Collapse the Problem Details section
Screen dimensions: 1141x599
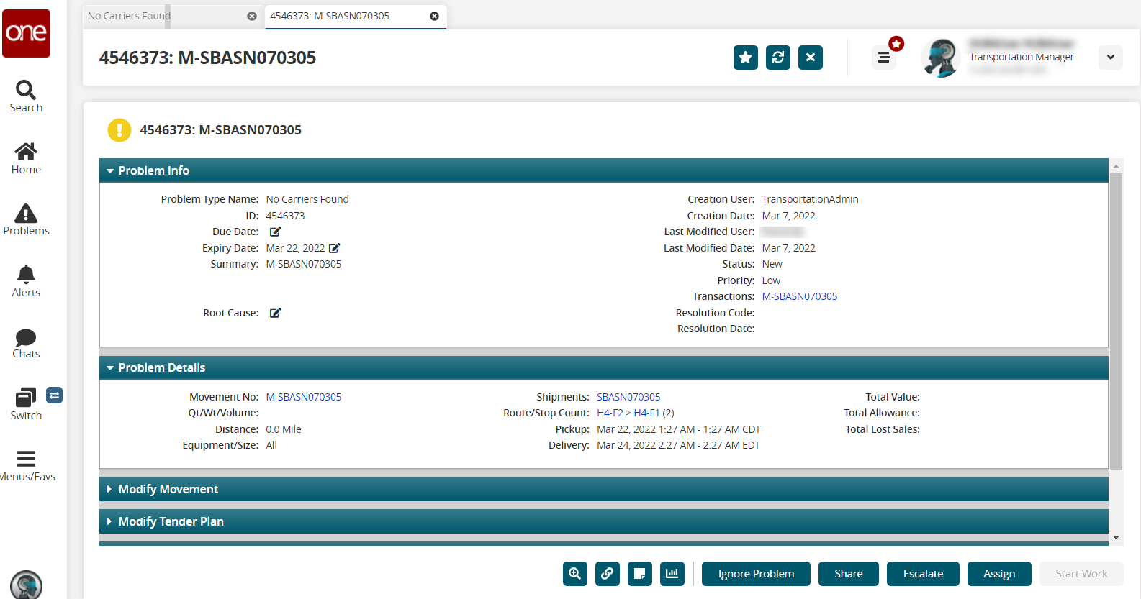[110, 367]
